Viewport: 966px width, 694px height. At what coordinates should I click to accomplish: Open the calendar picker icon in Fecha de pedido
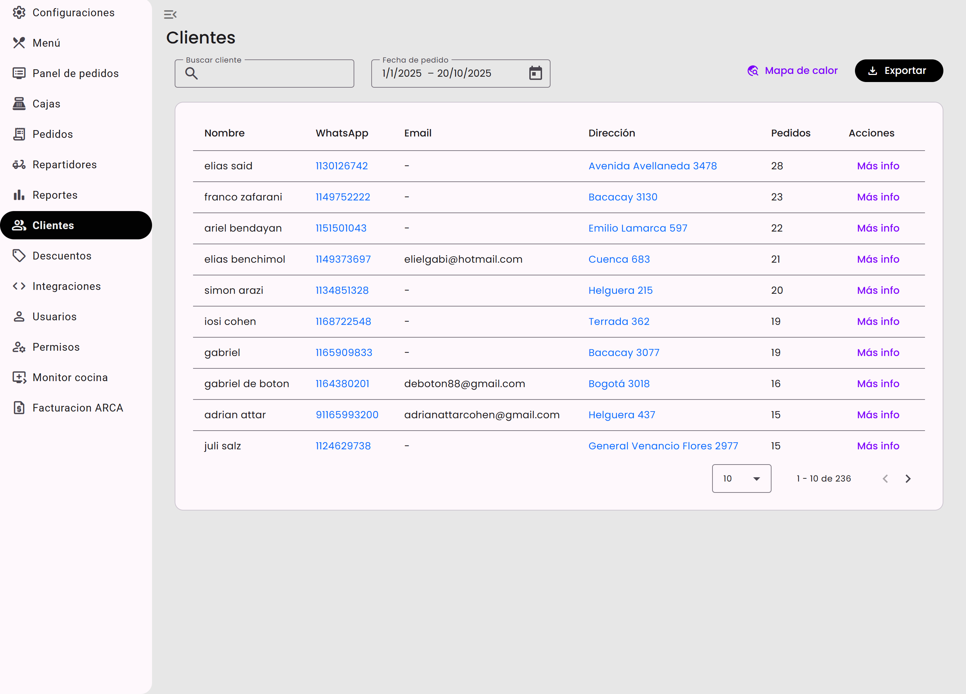pyautogui.click(x=535, y=73)
